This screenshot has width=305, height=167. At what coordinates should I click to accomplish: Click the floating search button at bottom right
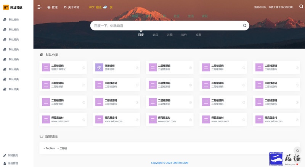[x=297, y=151]
